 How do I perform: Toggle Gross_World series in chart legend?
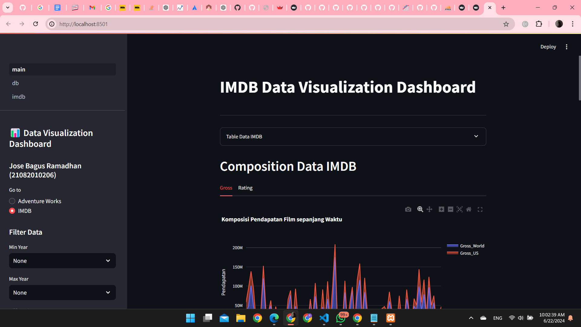pyautogui.click(x=472, y=246)
